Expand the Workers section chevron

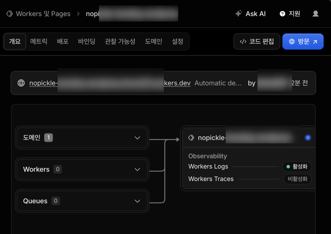click(x=137, y=169)
